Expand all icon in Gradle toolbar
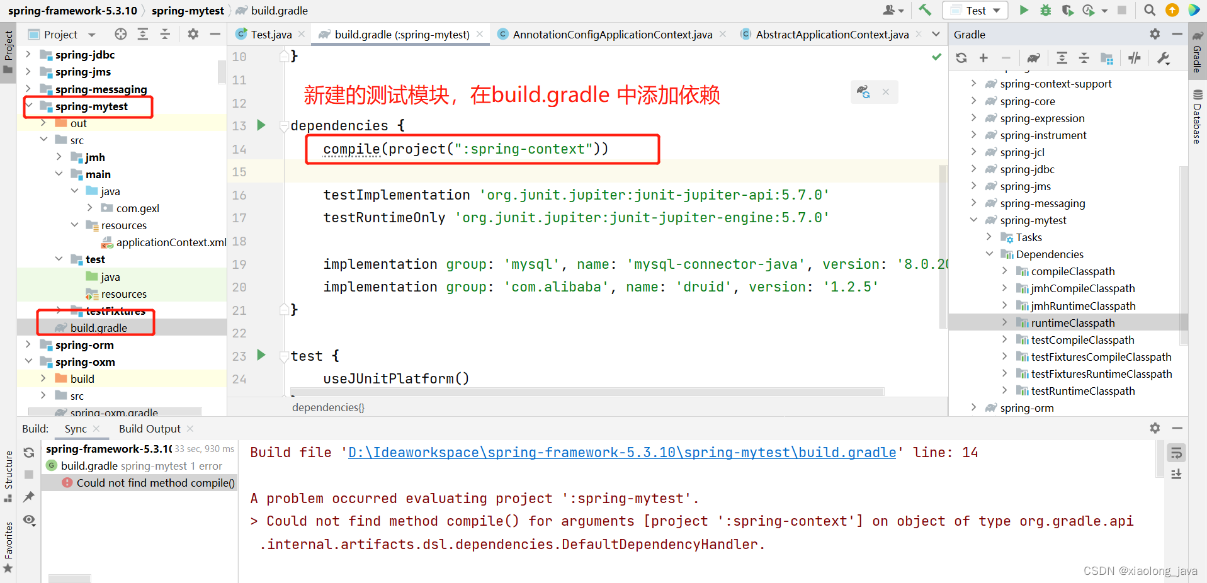The image size is (1207, 583). (1062, 58)
